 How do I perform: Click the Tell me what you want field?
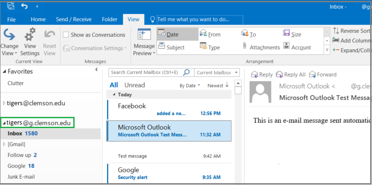click(x=200, y=20)
